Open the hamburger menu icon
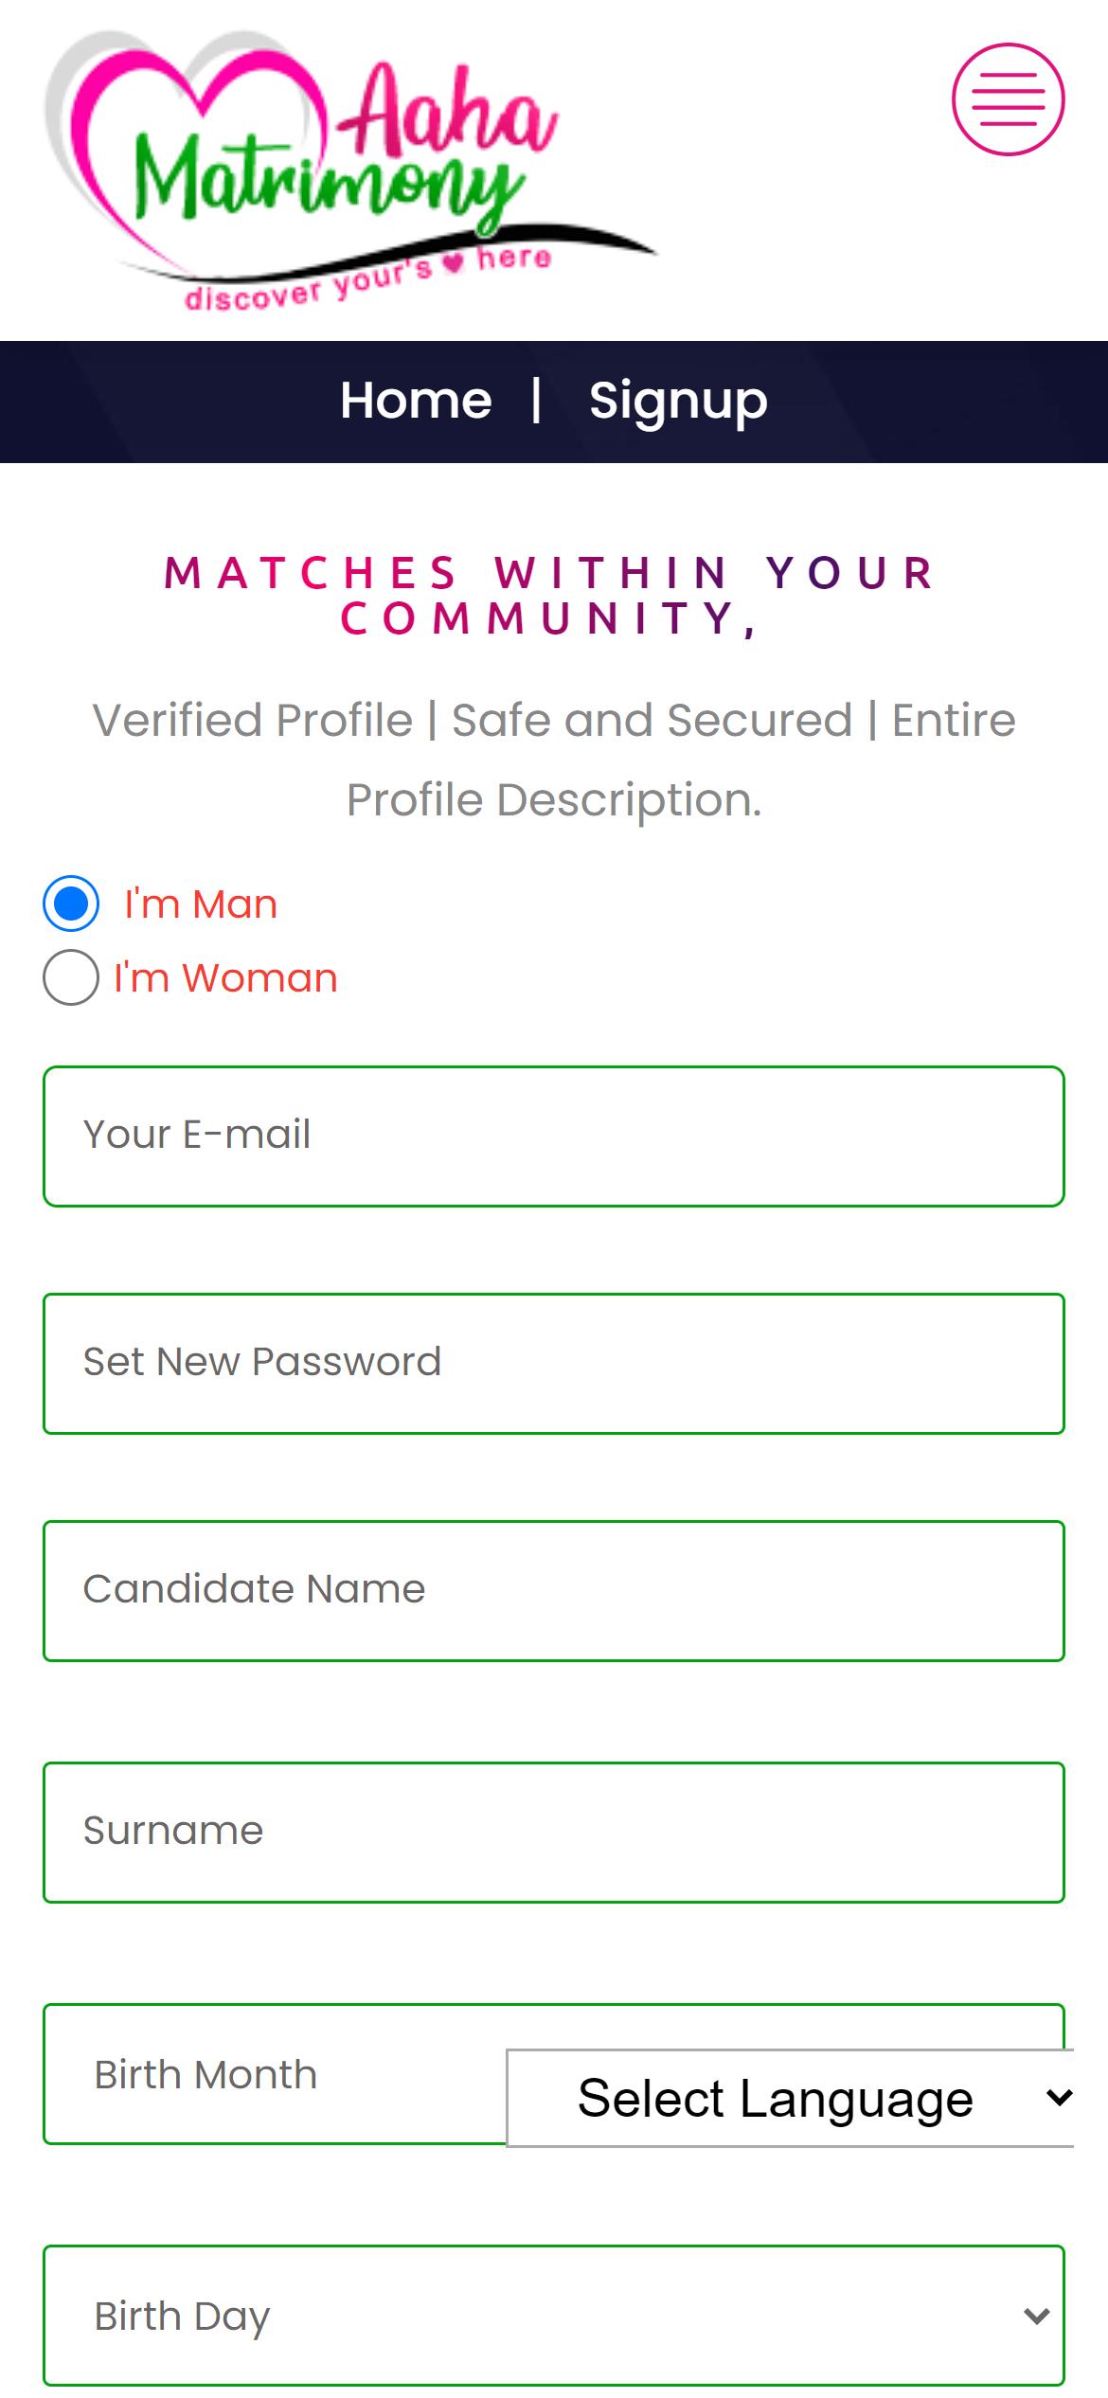Image resolution: width=1108 pixels, height=2398 pixels. (x=1008, y=99)
